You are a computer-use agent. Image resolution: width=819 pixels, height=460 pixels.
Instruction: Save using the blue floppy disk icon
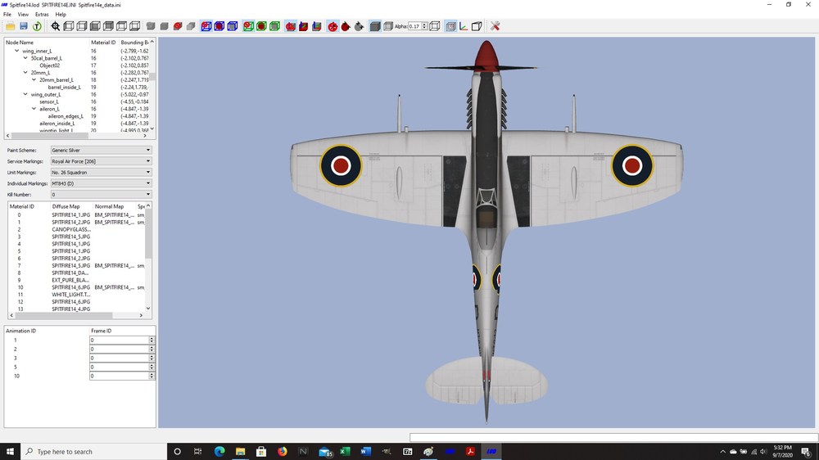[24, 26]
